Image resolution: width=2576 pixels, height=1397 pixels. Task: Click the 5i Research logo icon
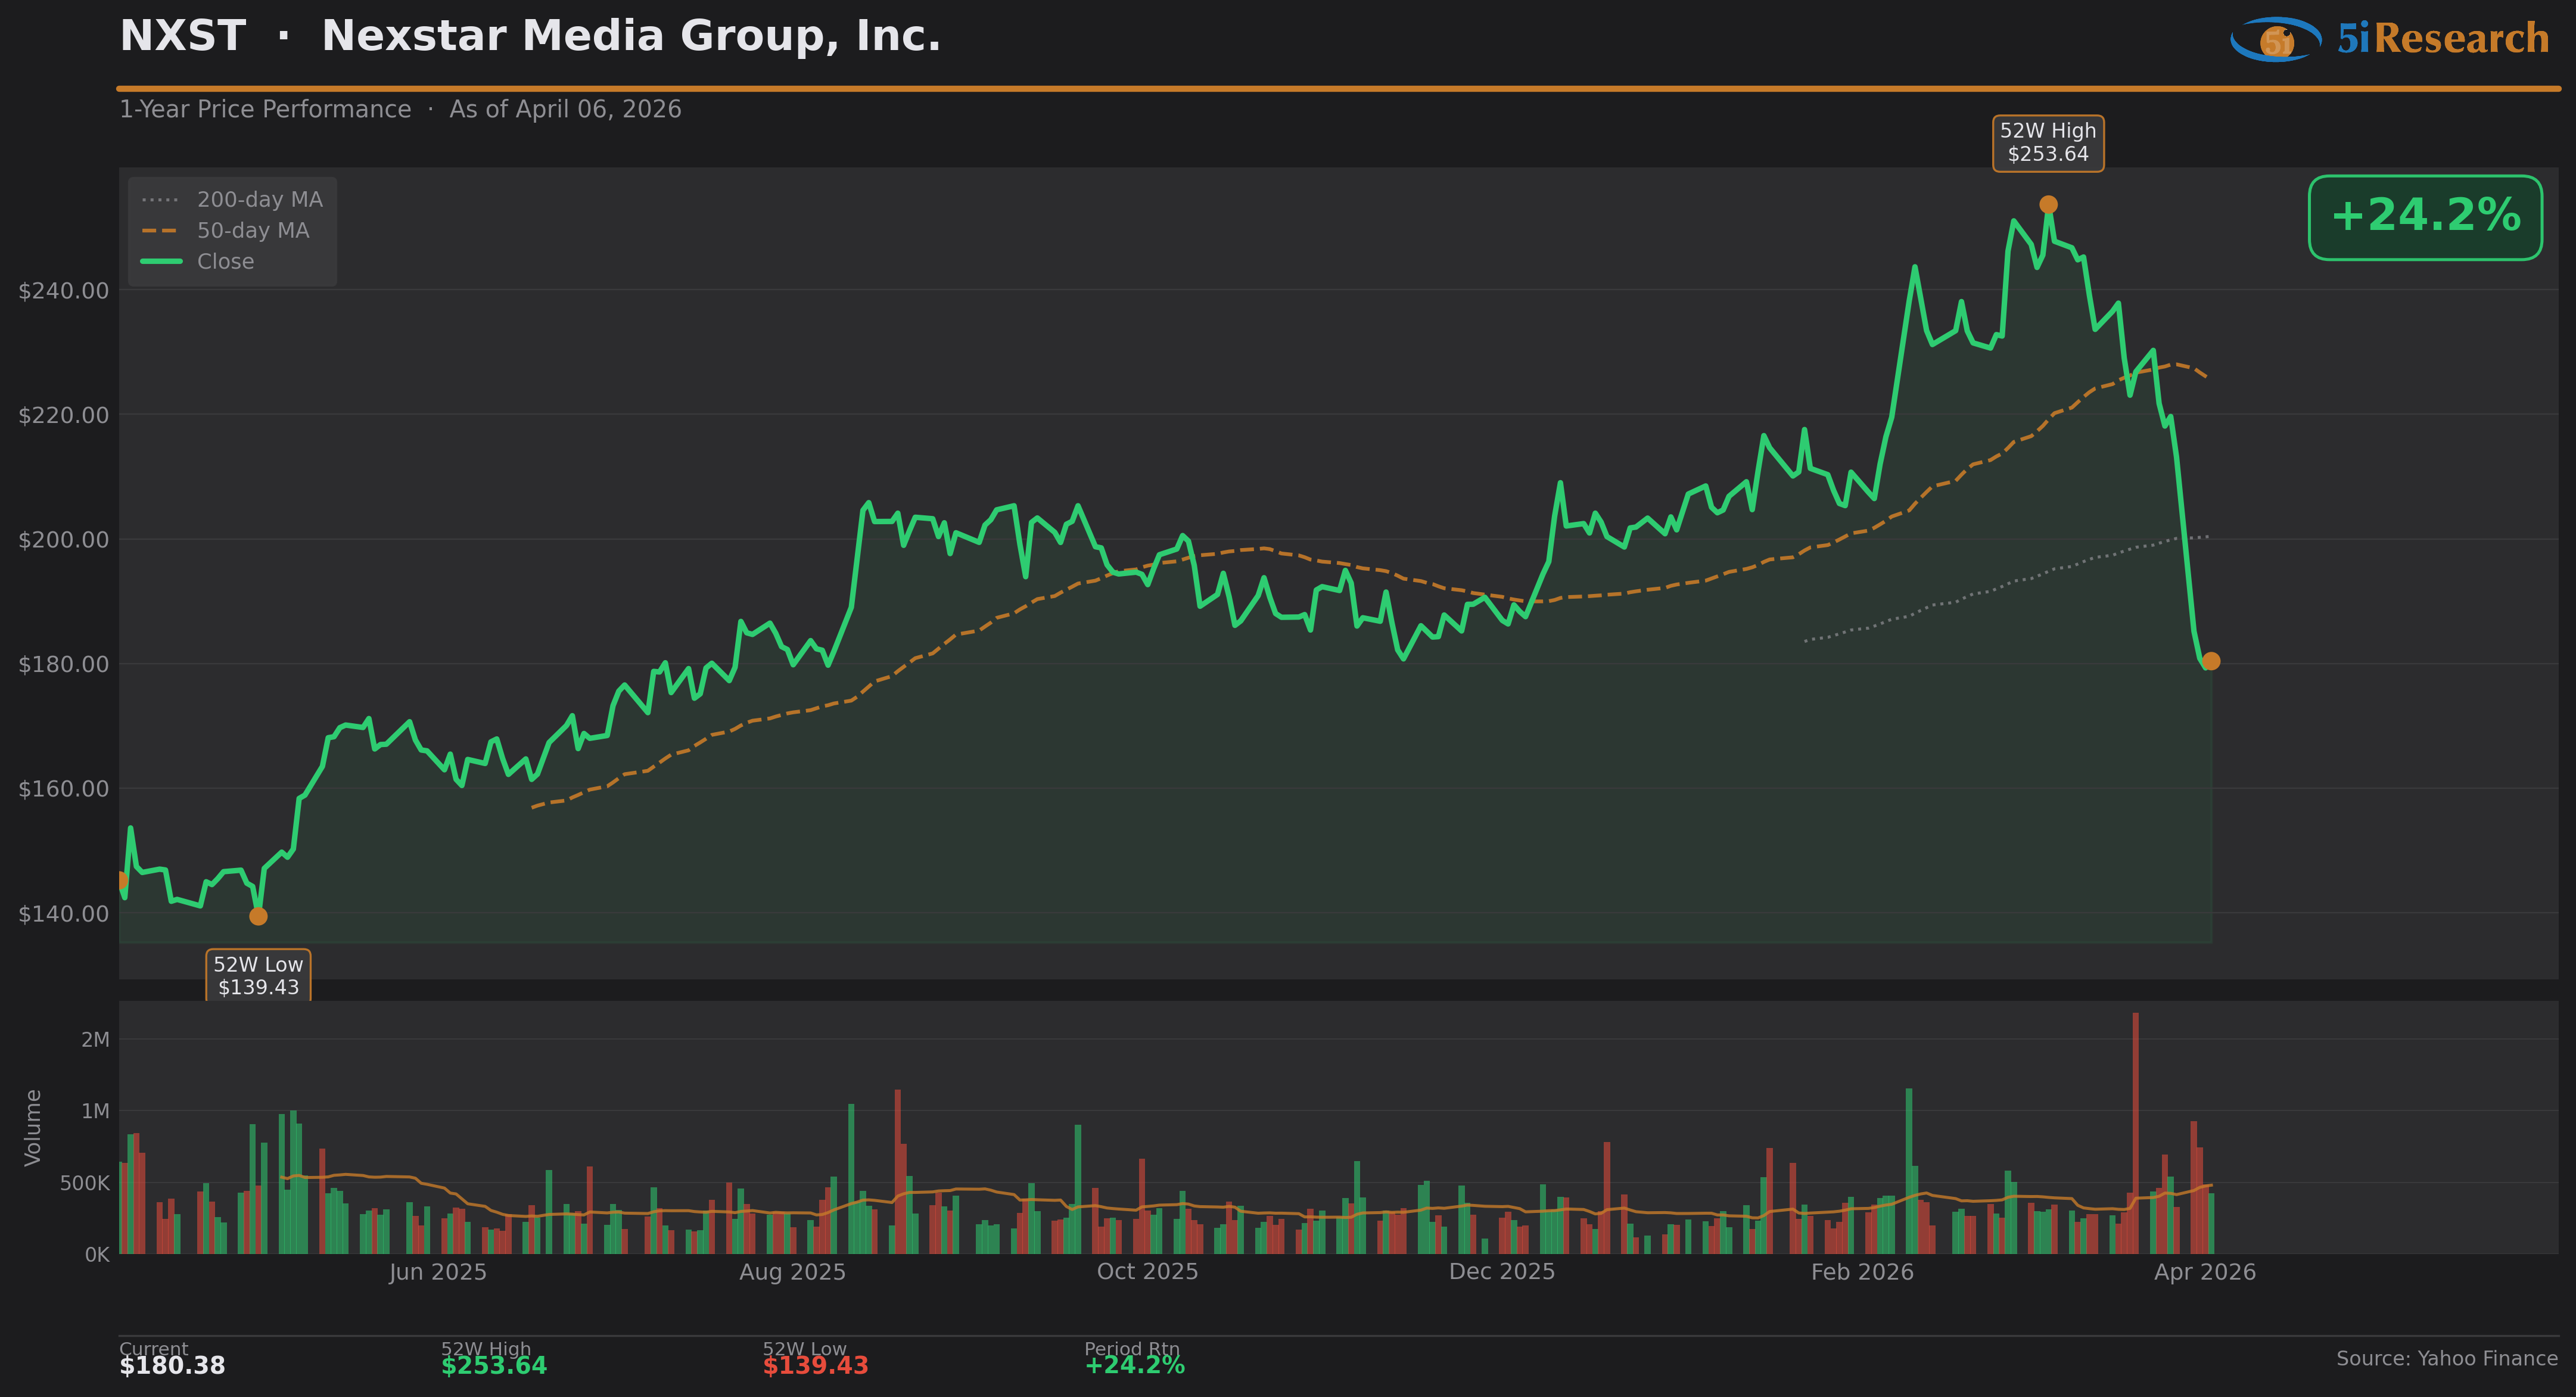[2276, 39]
